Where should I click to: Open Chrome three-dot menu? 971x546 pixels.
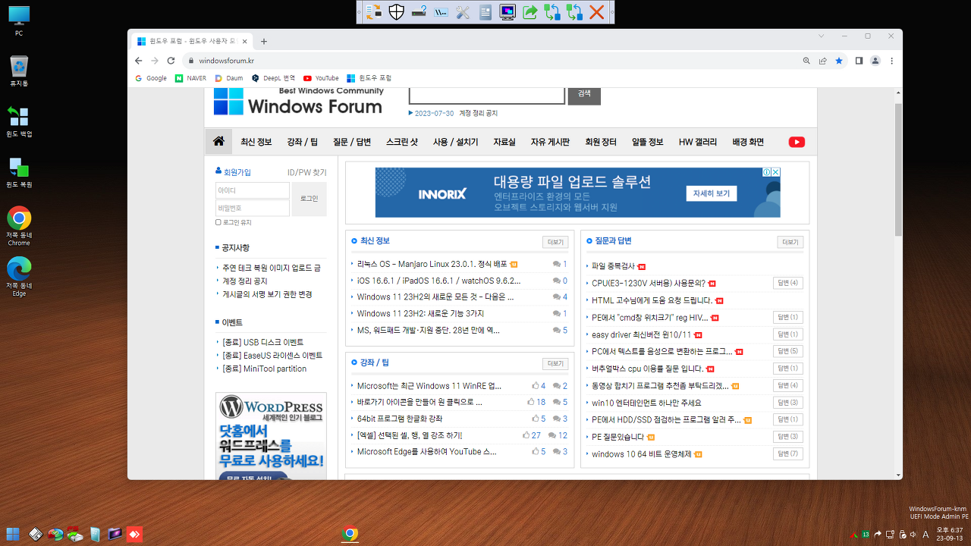pyautogui.click(x=891, y=61)
